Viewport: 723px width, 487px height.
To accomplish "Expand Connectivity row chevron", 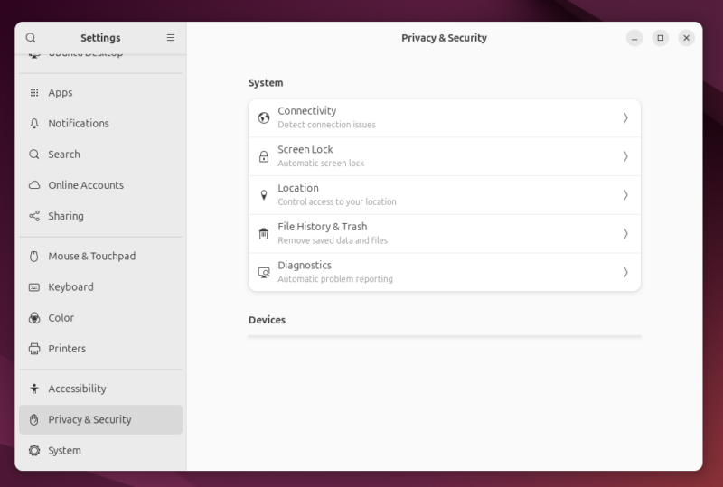I will (x=625, y=118).
